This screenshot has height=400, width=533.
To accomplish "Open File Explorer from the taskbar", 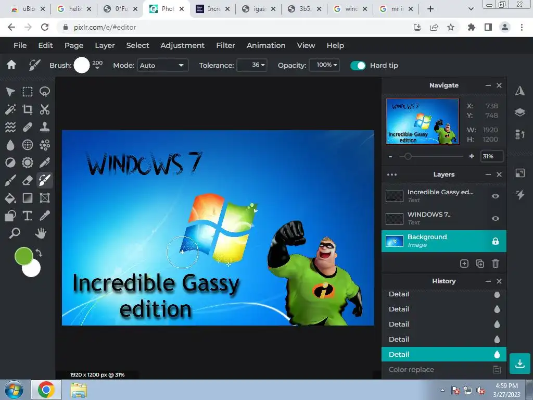I will pyautogui.click(x=79, y=390).
